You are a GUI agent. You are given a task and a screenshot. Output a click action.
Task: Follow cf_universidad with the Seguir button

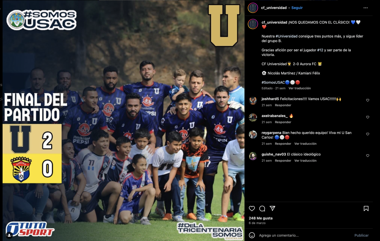[297, 8]
